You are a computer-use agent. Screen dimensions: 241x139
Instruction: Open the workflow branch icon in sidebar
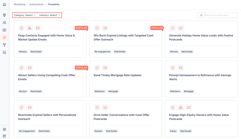click(4, 45)
